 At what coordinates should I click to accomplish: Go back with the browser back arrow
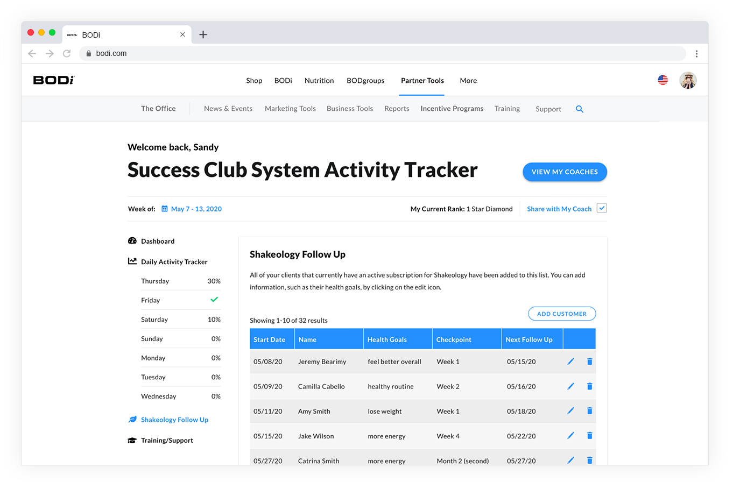point(32,53)
